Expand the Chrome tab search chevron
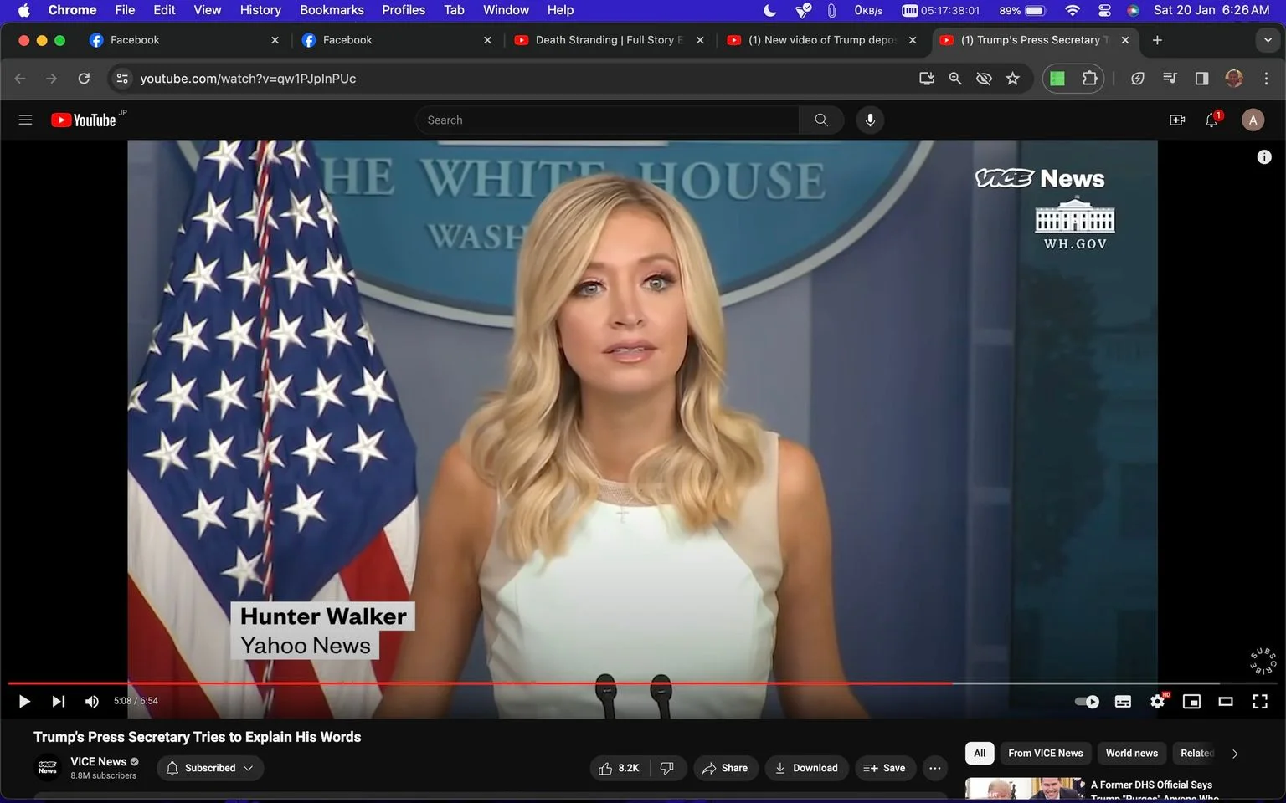This screenshot has width=1286, height=803. (x=1268, y=40)
